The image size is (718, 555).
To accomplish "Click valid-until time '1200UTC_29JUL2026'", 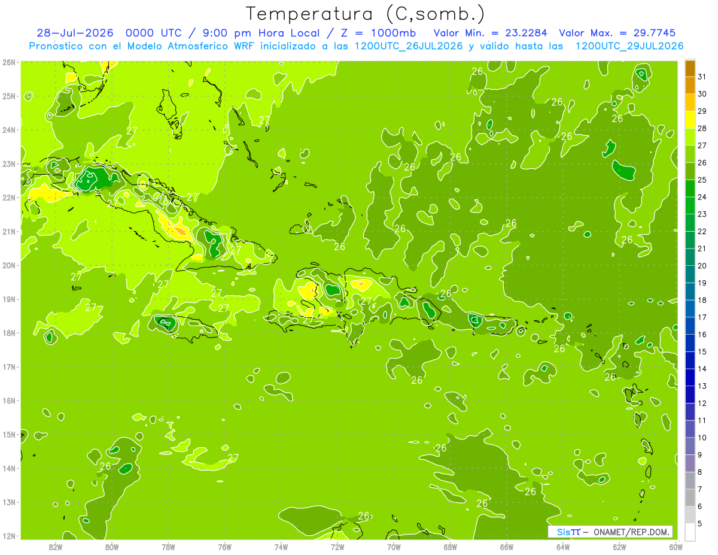I will [x=629, y=46].
